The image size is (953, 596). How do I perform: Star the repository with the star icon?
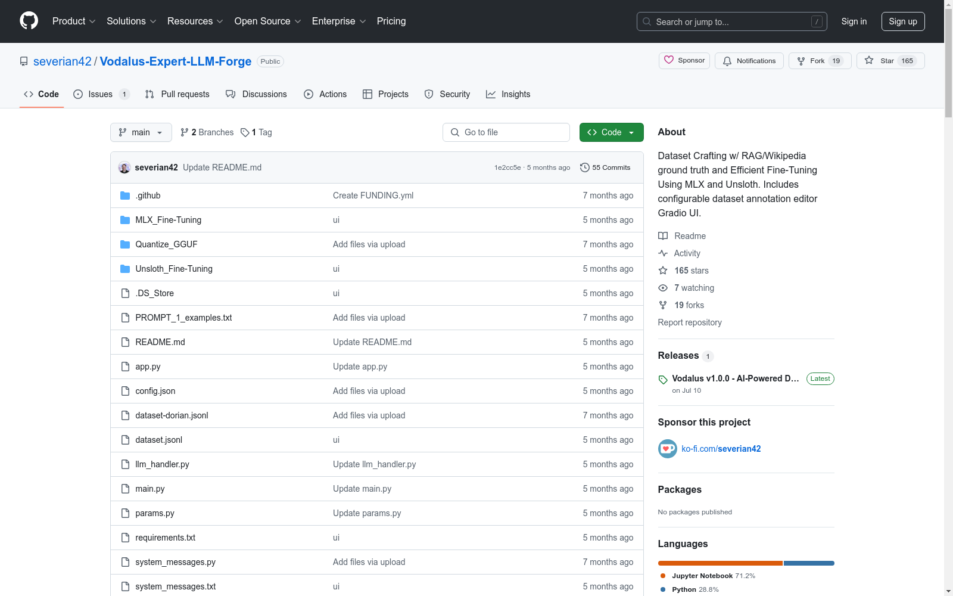click(x=869, y=60)
